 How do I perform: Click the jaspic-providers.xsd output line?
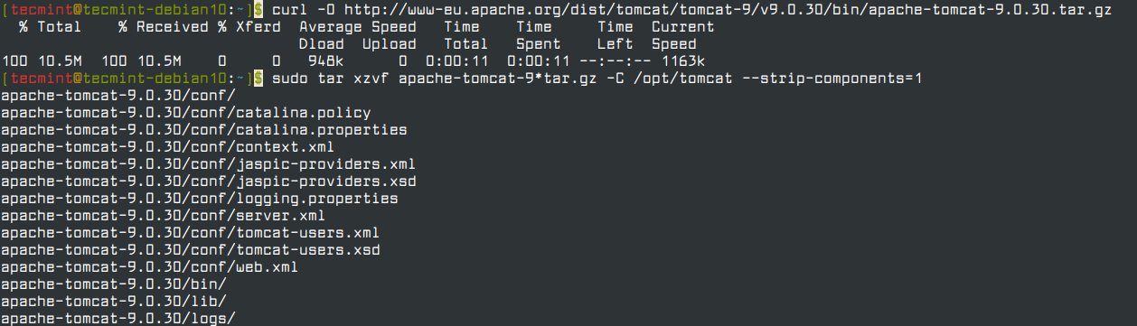click(x=209, y=182)
